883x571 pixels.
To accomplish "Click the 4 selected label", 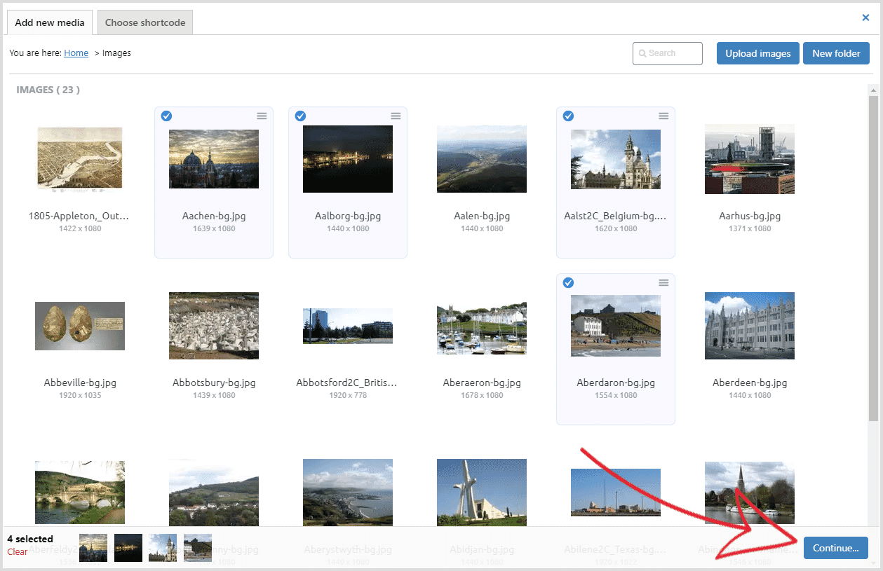I will [30, 539].
